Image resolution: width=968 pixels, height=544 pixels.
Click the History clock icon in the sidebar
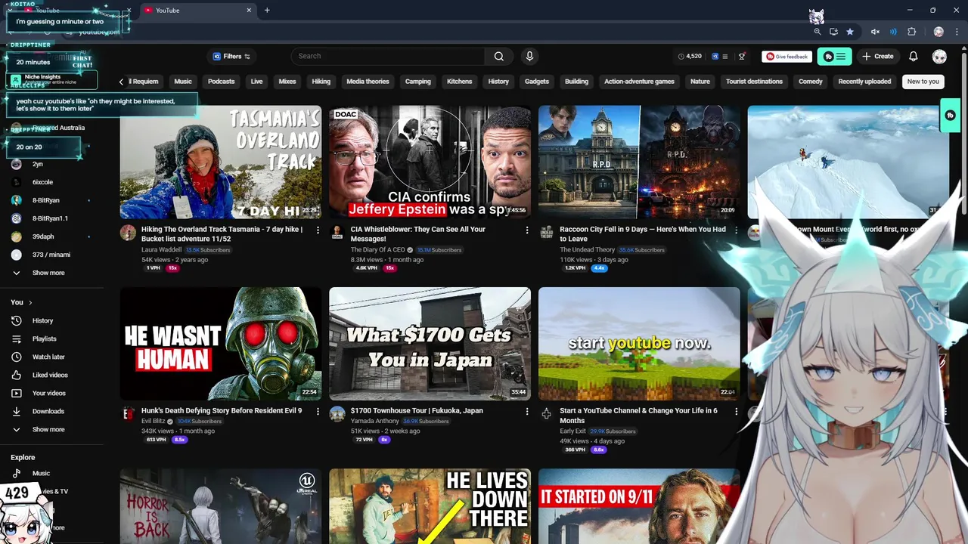16,320
